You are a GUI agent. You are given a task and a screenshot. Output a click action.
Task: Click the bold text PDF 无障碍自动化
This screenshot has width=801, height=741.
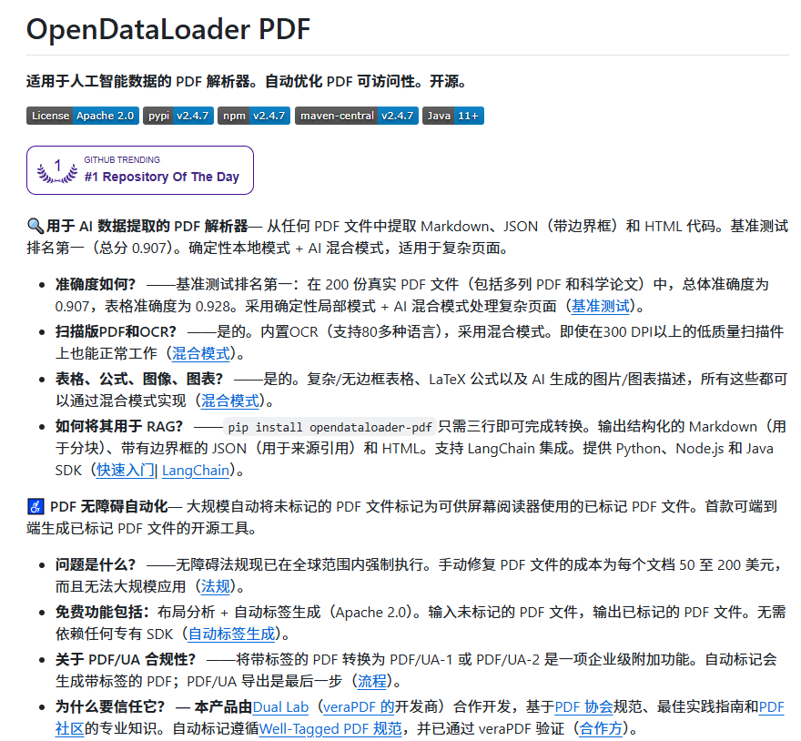(109, 507)
